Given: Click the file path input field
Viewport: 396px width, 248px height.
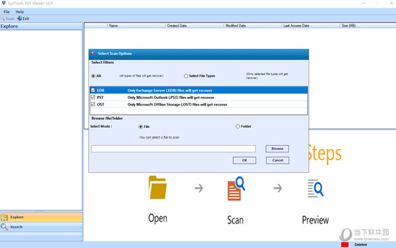Looking at the screenshot, I should tap(174, 148).
